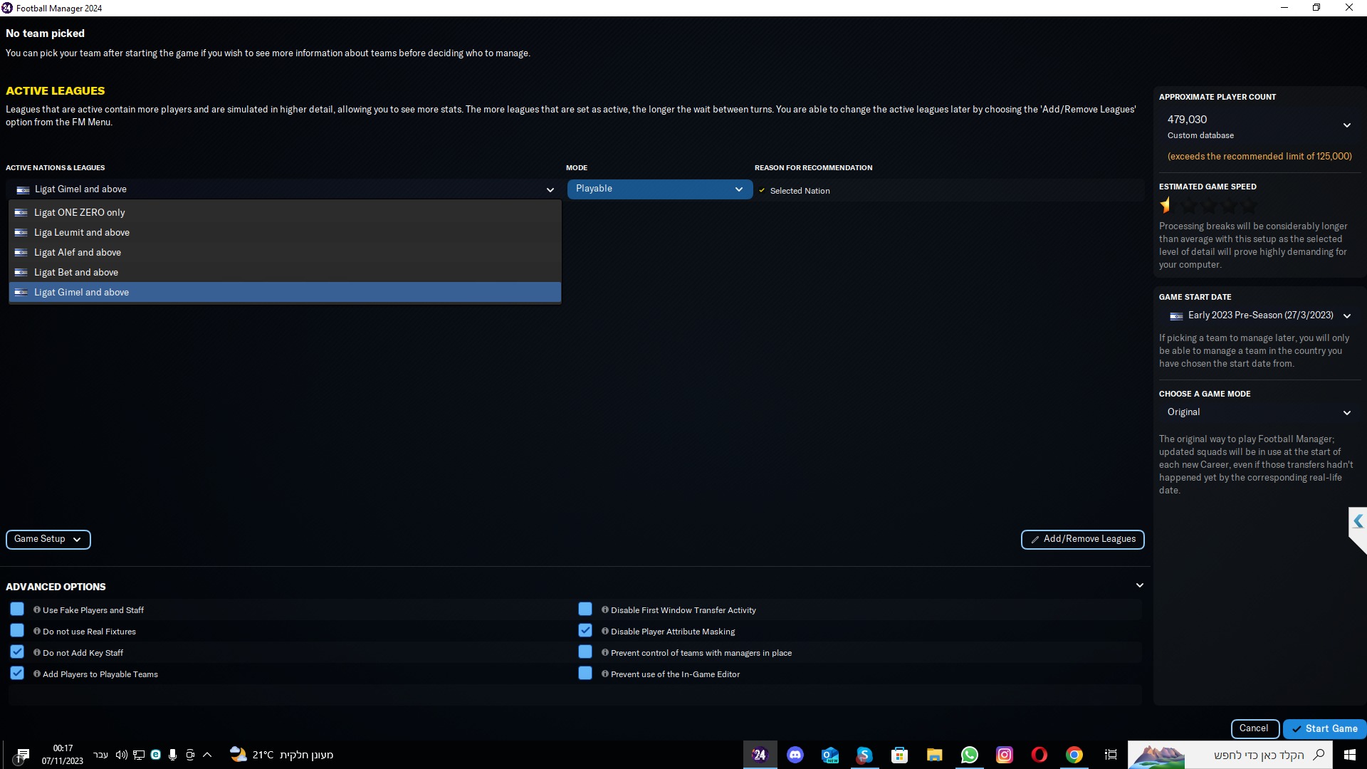Image resolution: width=1367 pixels, height=769 pixels.
Task: Collapse the Advanced Options section chevron
Action: point(1139,585)
